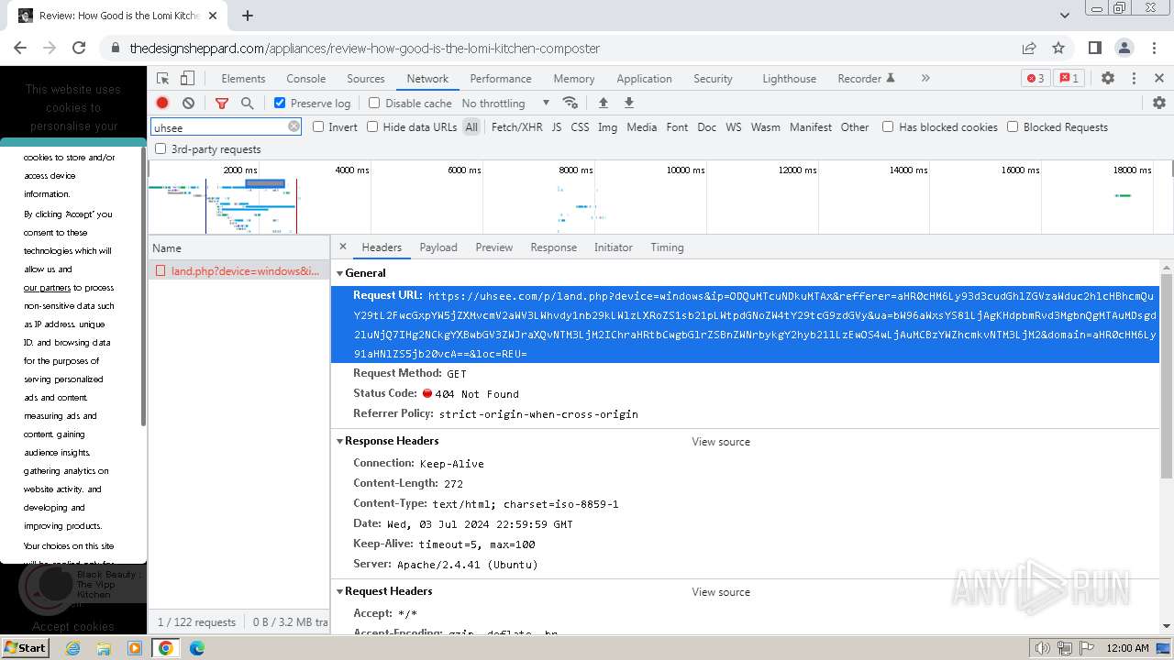The image size is (1174, 660).
Task: Activate the inspect element picker icon
Action: coord(162,79)
